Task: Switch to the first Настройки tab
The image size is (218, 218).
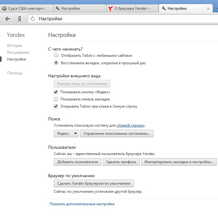Action: [x=80, y=8]
